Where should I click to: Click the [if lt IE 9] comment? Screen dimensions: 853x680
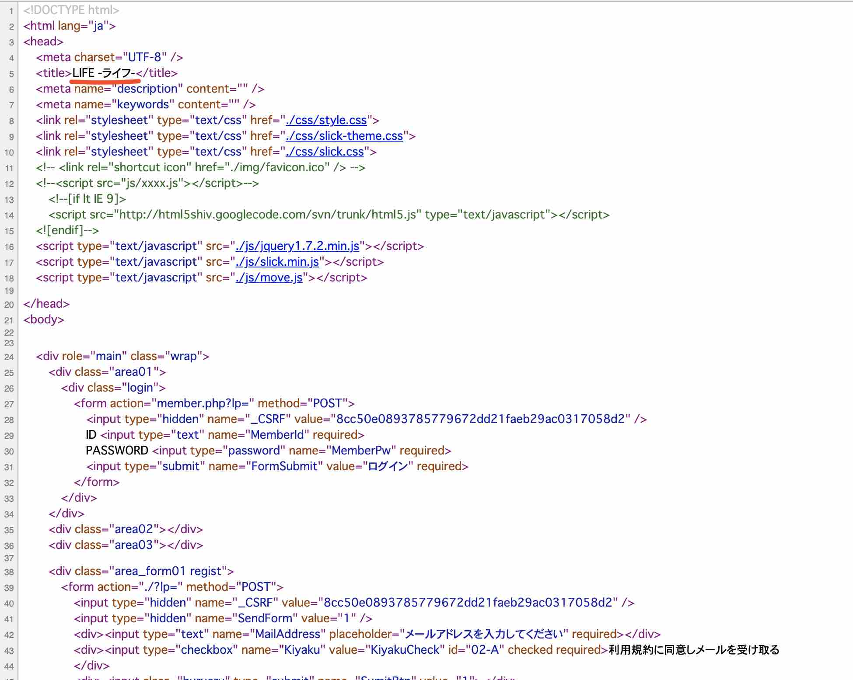click(87, 199)
